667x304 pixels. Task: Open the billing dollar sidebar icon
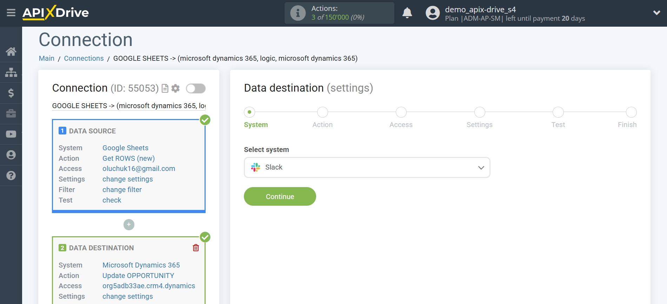(x=11, y=93)
